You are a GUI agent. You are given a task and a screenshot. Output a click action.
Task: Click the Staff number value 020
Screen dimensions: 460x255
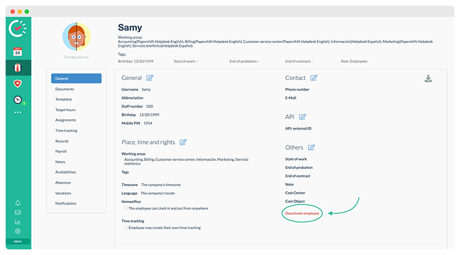[x=150, y=106]
